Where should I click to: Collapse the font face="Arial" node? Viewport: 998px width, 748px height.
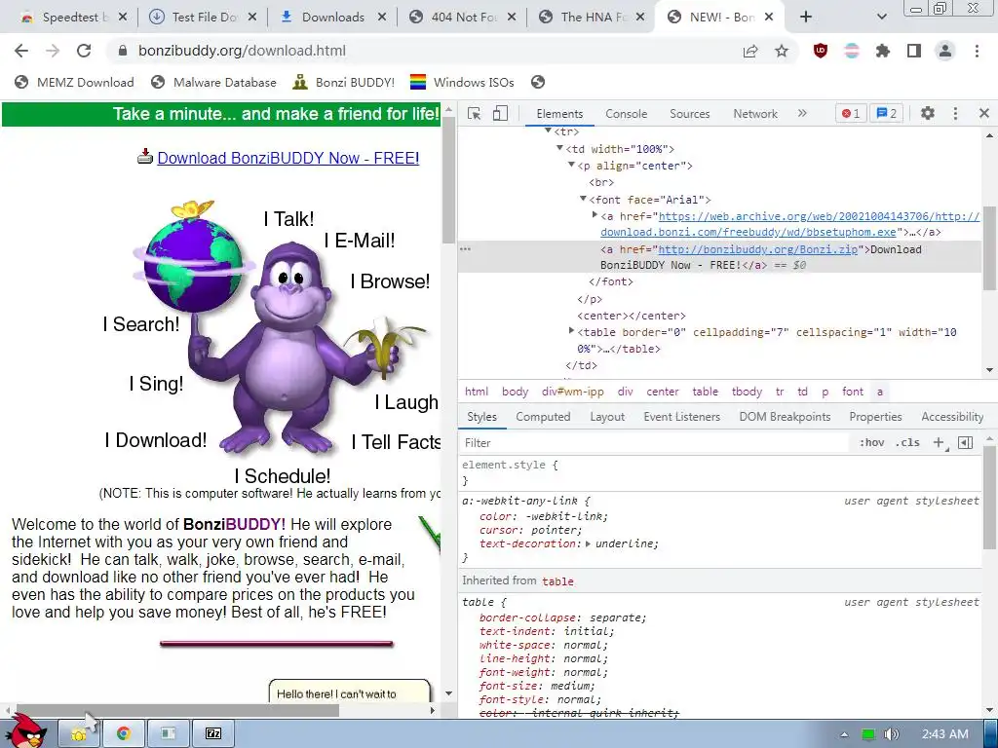pyautogui.click(x=583, y=199)
